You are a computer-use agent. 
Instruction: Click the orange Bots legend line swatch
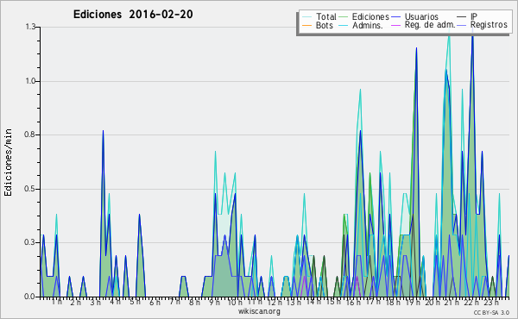tap(306, 25)
